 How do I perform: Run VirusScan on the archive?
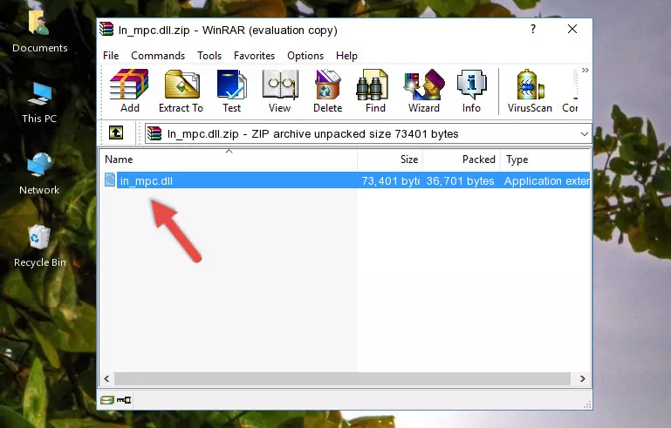coord(530,91)
